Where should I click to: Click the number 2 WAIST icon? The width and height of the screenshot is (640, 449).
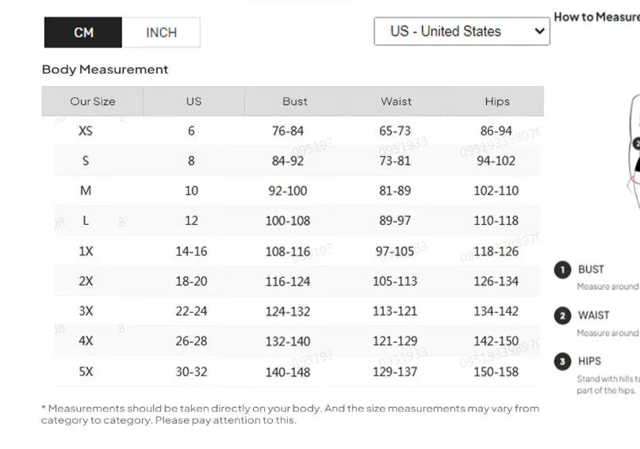point(562,316)
